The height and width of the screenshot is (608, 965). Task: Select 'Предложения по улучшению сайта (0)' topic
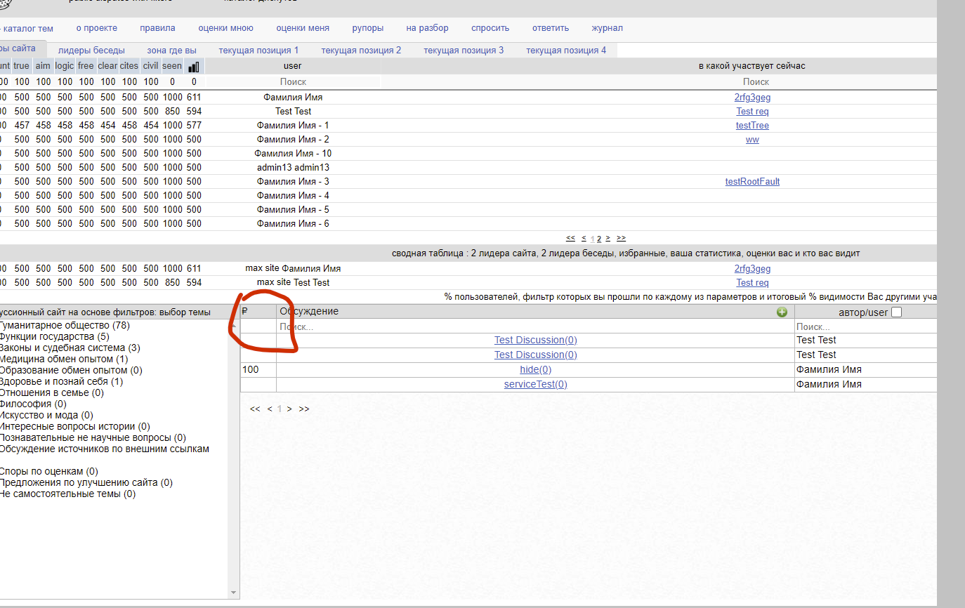[86, 483]
